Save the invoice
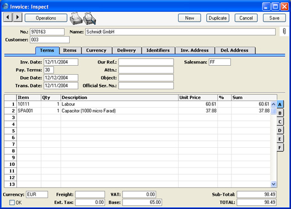 point(274,18)
